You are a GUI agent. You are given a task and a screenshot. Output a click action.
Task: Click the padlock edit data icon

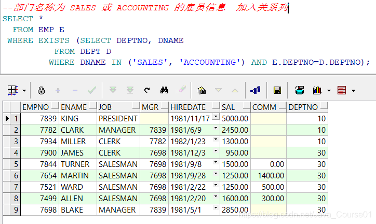click(41, 90)
